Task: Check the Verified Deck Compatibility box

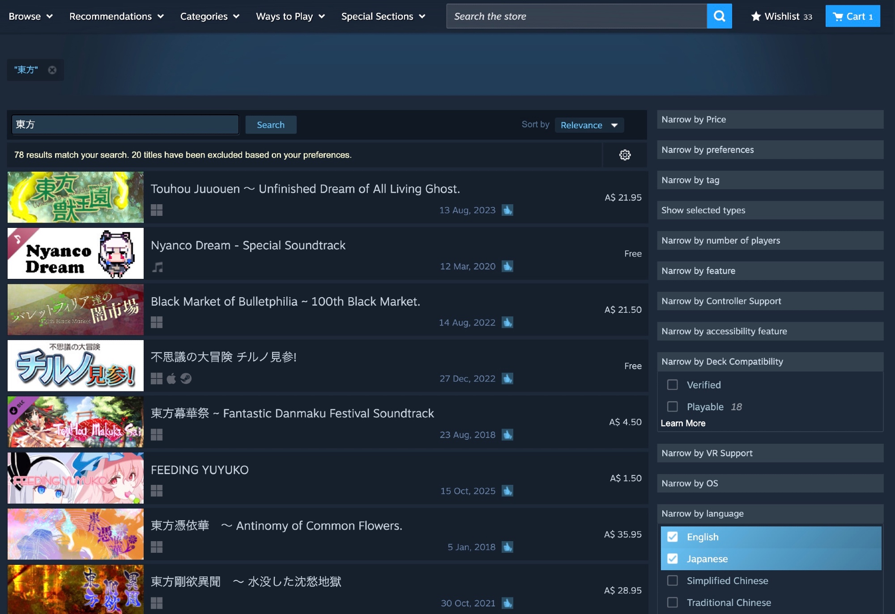Action: pos(672,385)
